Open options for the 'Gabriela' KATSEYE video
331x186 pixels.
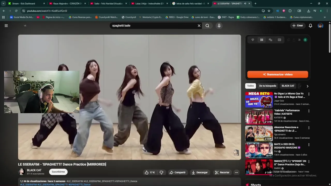pyautogui.click(x=309, y=111)
